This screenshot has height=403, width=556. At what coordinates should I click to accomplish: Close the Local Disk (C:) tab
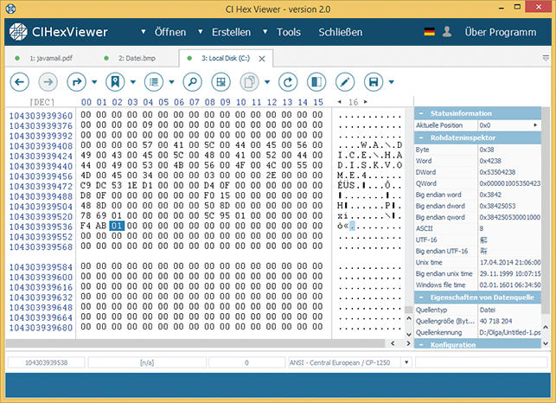[x=262, y=59]
